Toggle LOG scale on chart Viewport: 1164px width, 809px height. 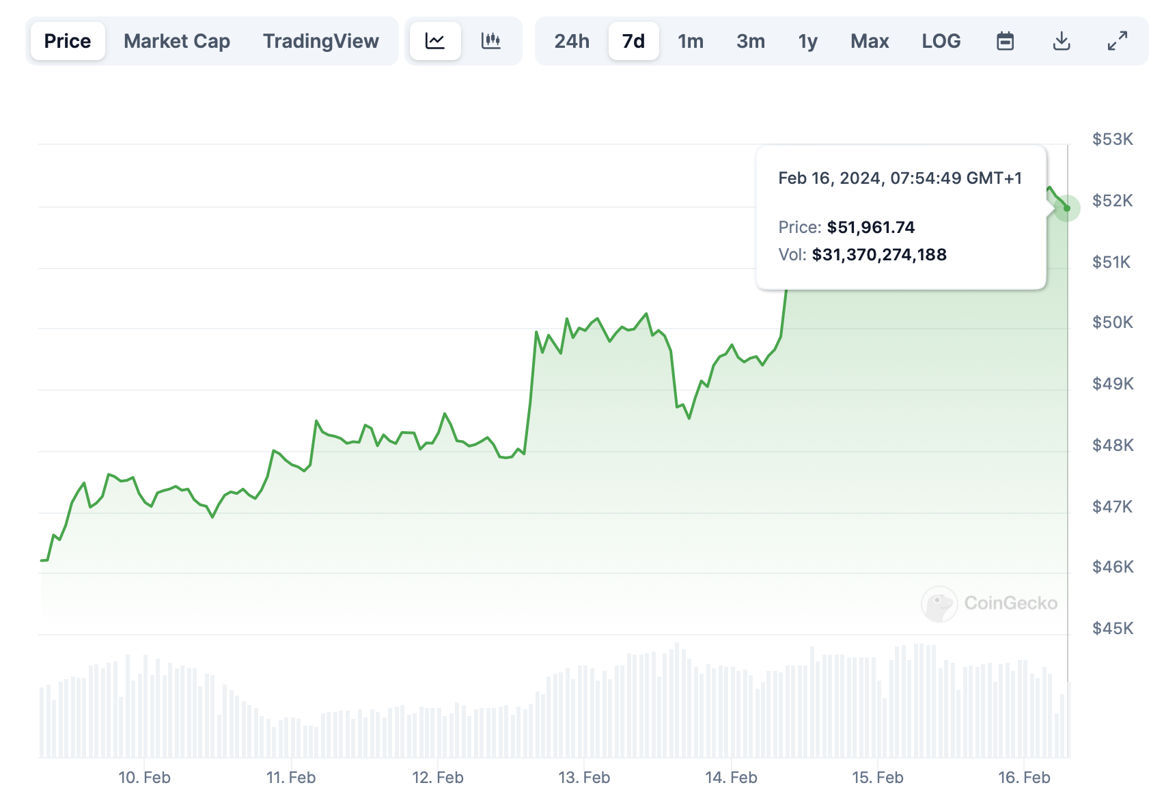coord(941,41)
